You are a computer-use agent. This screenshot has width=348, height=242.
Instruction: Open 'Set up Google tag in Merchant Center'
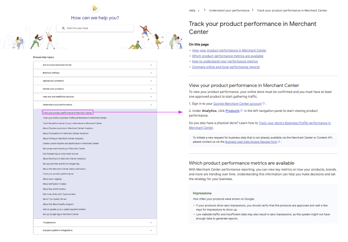click(61, 214)
